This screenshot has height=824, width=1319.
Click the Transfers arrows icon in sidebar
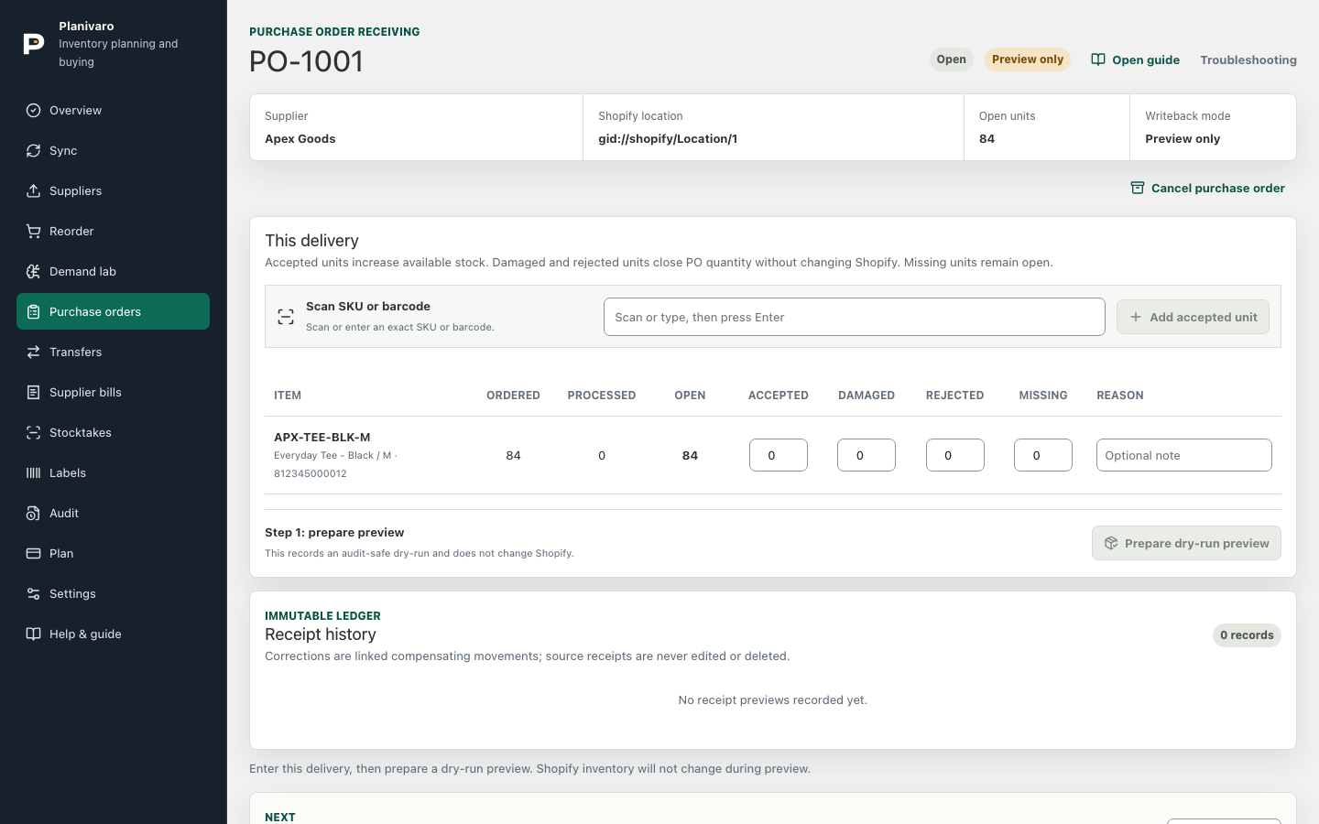[33, 352]
